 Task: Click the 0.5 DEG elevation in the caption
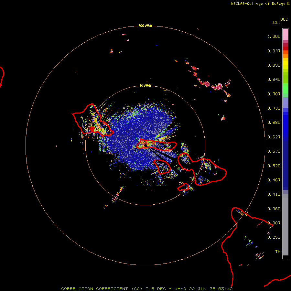pyautogui.click(x=155, y=289)
